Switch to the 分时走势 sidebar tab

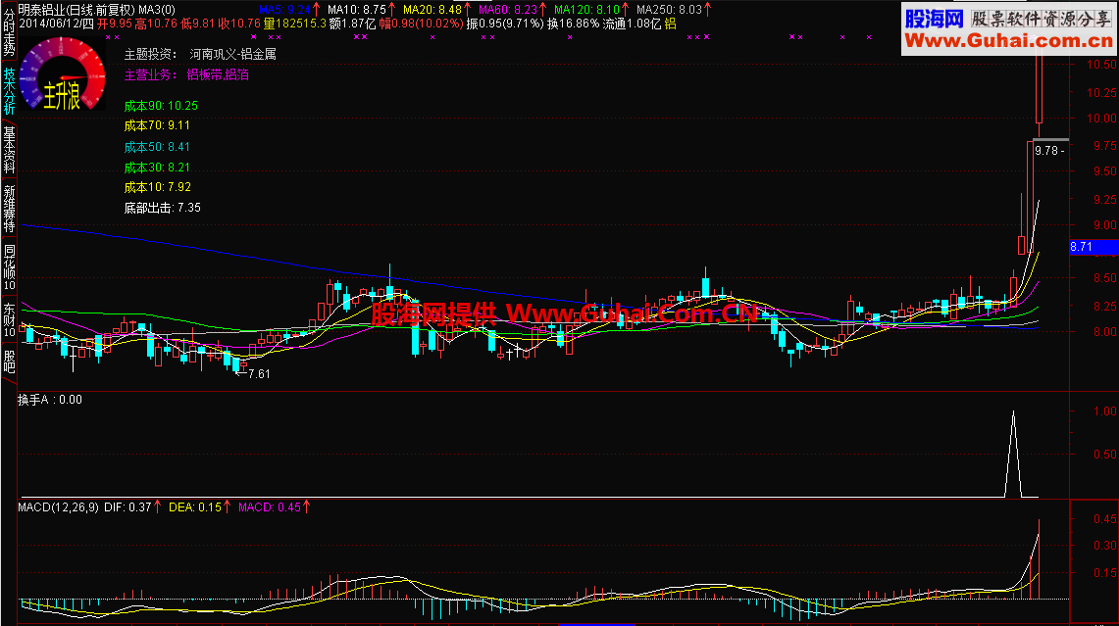[x=9, y=32]
